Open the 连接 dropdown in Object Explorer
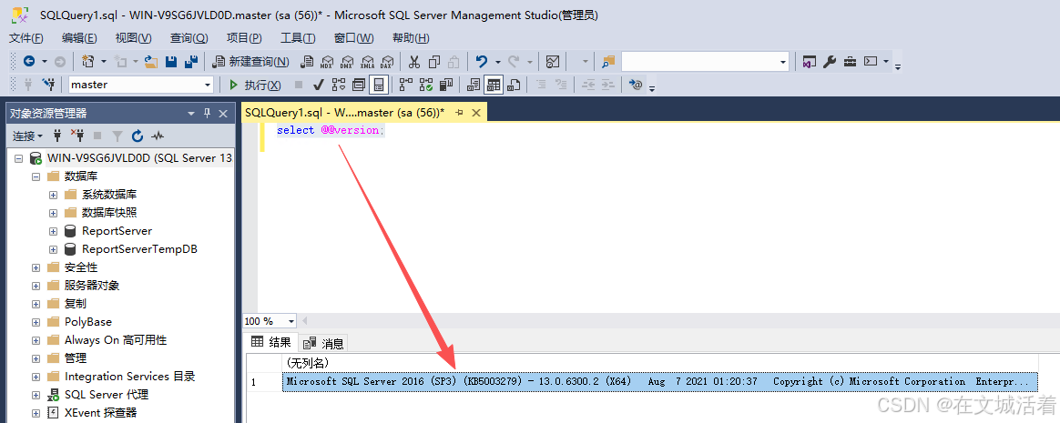The width and height of the screenshot is (1060, 423). (x=27, y=136)
